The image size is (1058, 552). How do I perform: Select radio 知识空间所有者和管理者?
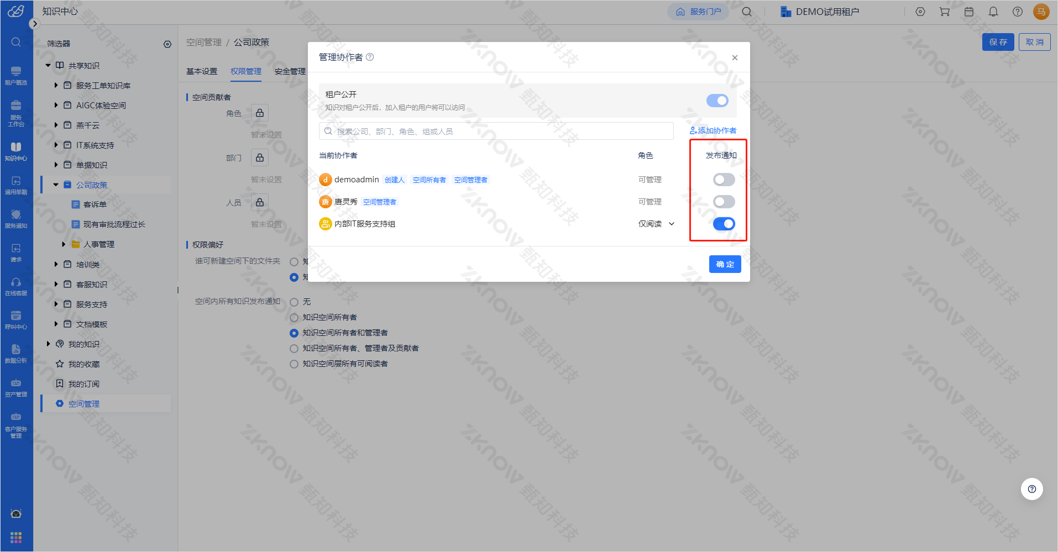click(294, 333)
